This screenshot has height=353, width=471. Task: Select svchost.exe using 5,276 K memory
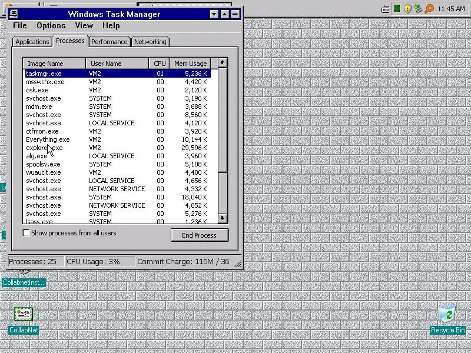tap(117, 214)
